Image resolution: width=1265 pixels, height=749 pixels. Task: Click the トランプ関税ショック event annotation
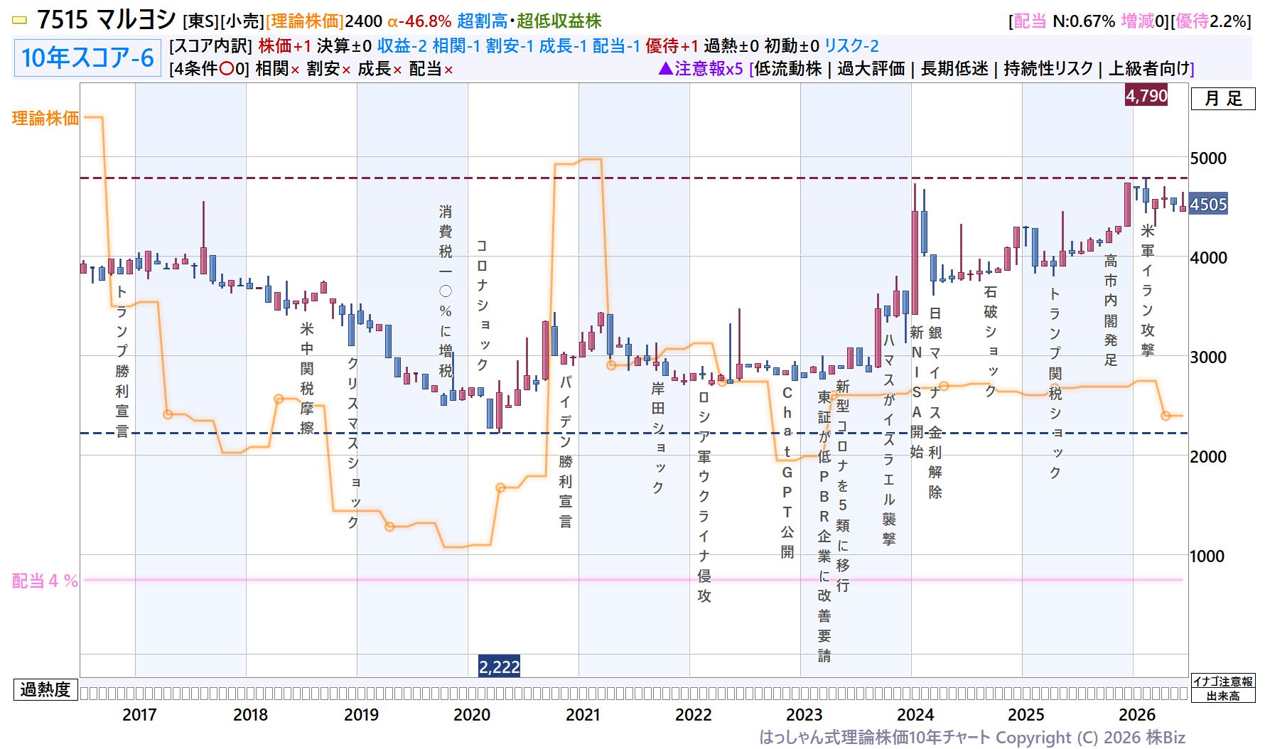(1055, 383)
